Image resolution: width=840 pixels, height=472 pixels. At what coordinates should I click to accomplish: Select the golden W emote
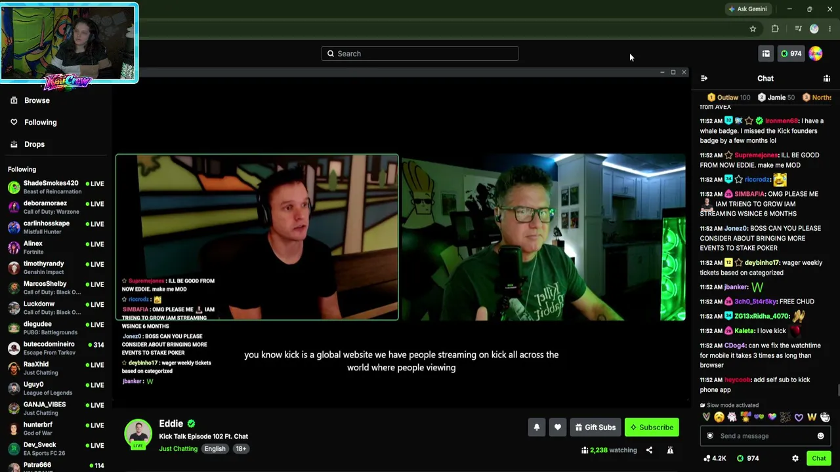pyautogui.click(x=812, y=417)
